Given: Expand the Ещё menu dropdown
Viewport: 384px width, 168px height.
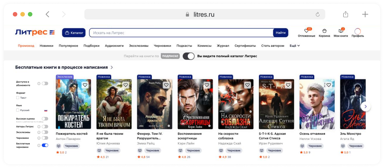Looking at the screenshot, I should pos(295,46).
